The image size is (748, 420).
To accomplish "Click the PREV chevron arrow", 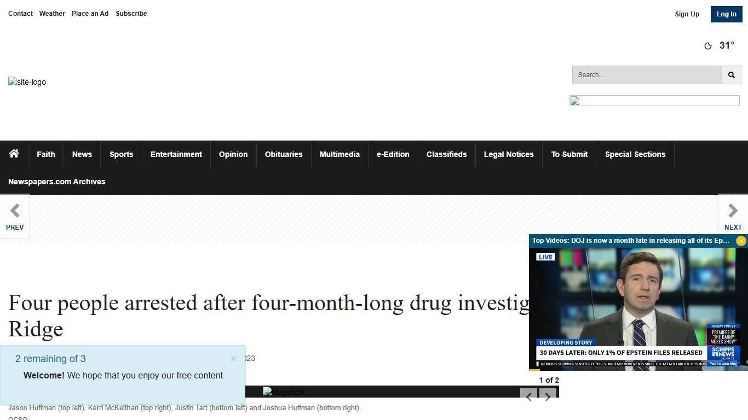I will (x=15, y=210).
